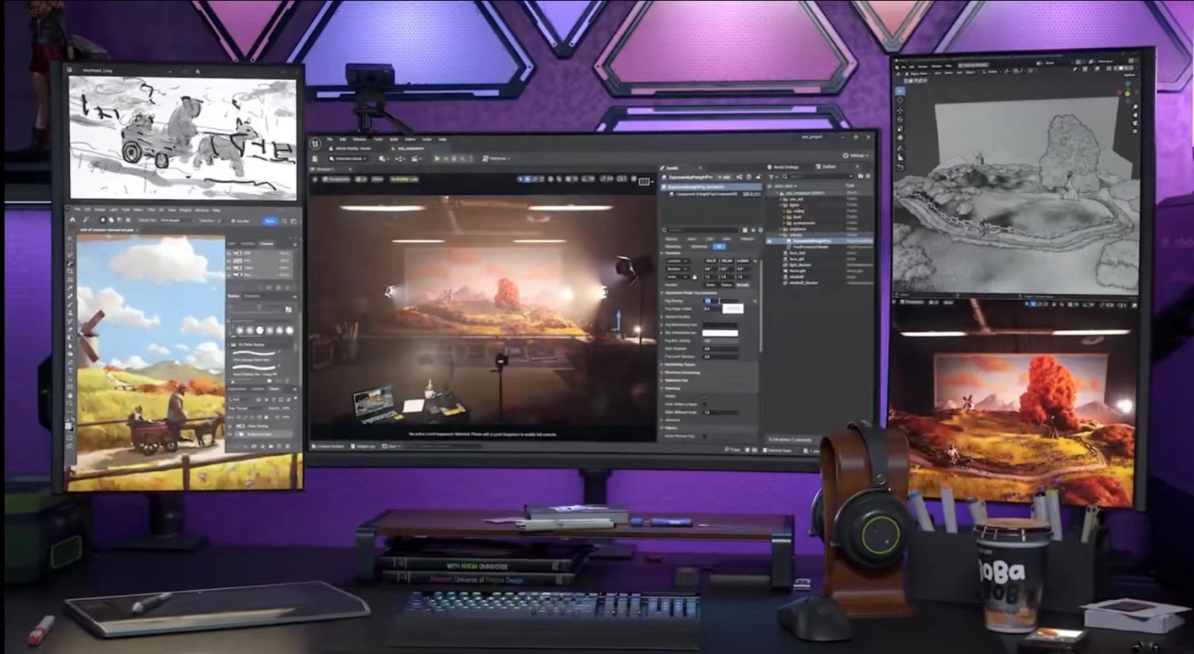The width and height of the screenshot is (1194, 654).
Task: Collapse the lights folder in the Outliner
Action: pos(781,205)
